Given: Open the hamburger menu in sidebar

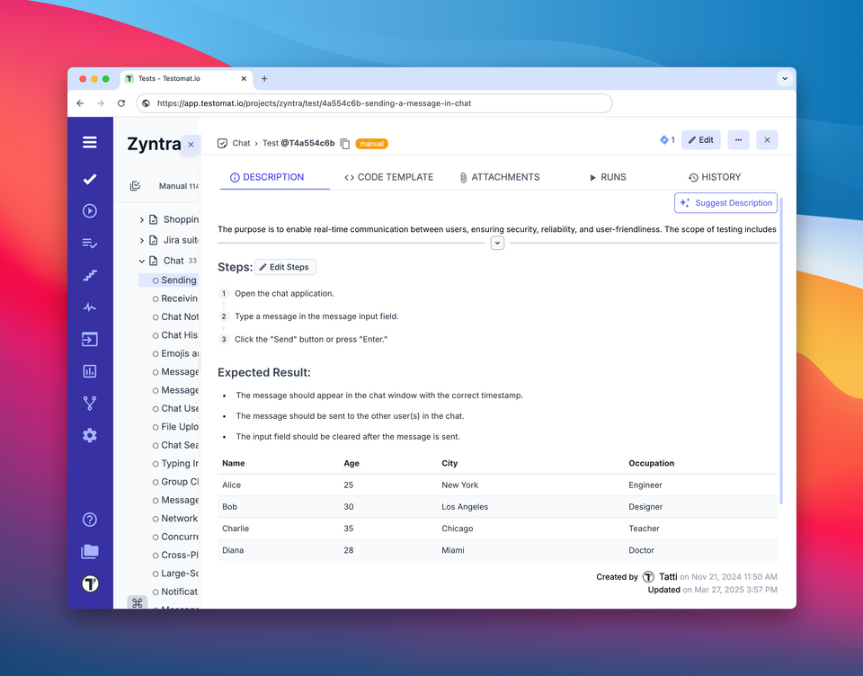Looking at the screenshot, I should coord(90,142).
